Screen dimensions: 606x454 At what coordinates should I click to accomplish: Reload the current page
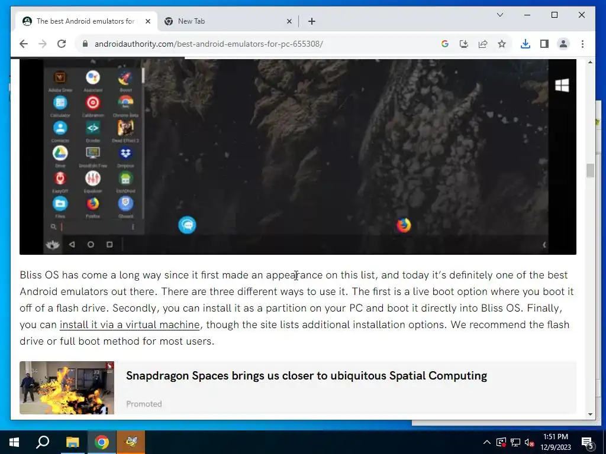[x=62, y=44]
